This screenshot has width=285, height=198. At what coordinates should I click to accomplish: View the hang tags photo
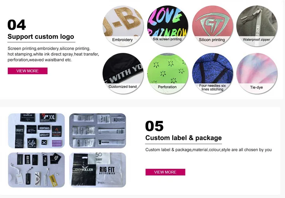(x=36, y=170)
